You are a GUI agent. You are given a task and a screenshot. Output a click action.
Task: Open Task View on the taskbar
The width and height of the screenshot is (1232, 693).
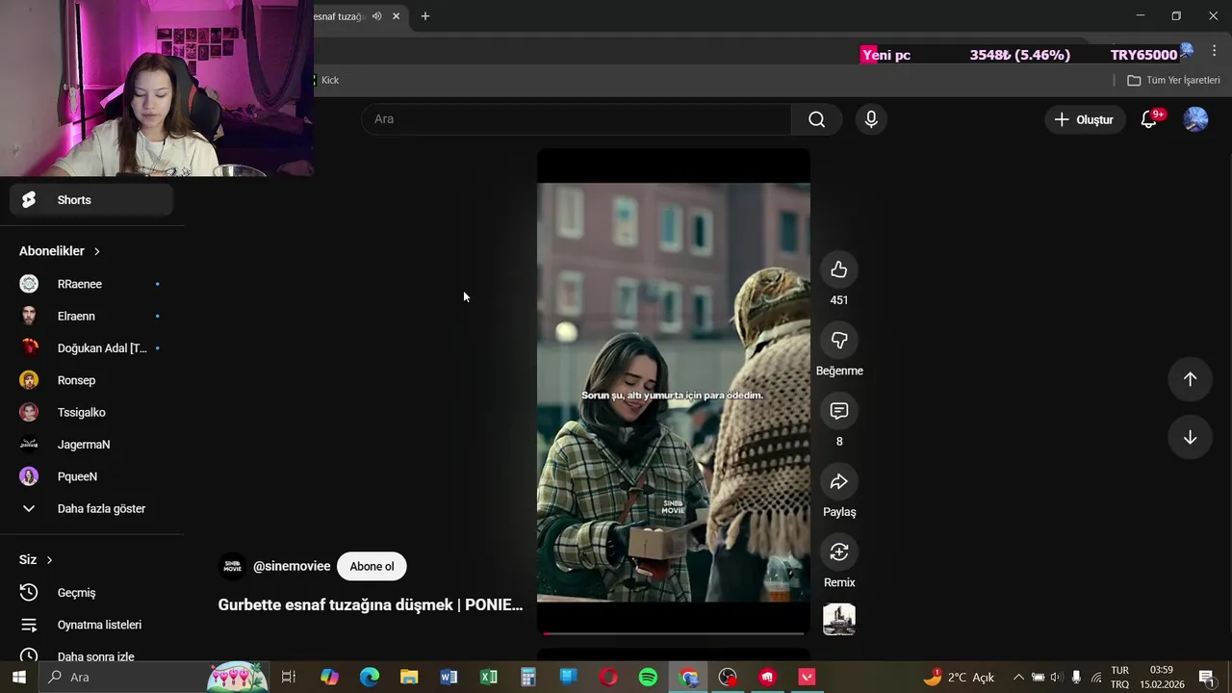coord(288,678)
